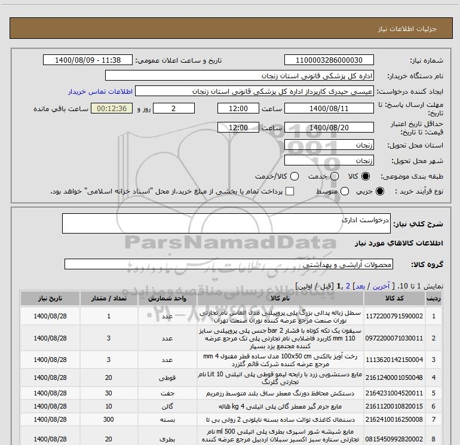Image resolution: width=460 pixels, height=445 pixels.
Task: Click unit گالن in row 6
Action: (167, 407)
